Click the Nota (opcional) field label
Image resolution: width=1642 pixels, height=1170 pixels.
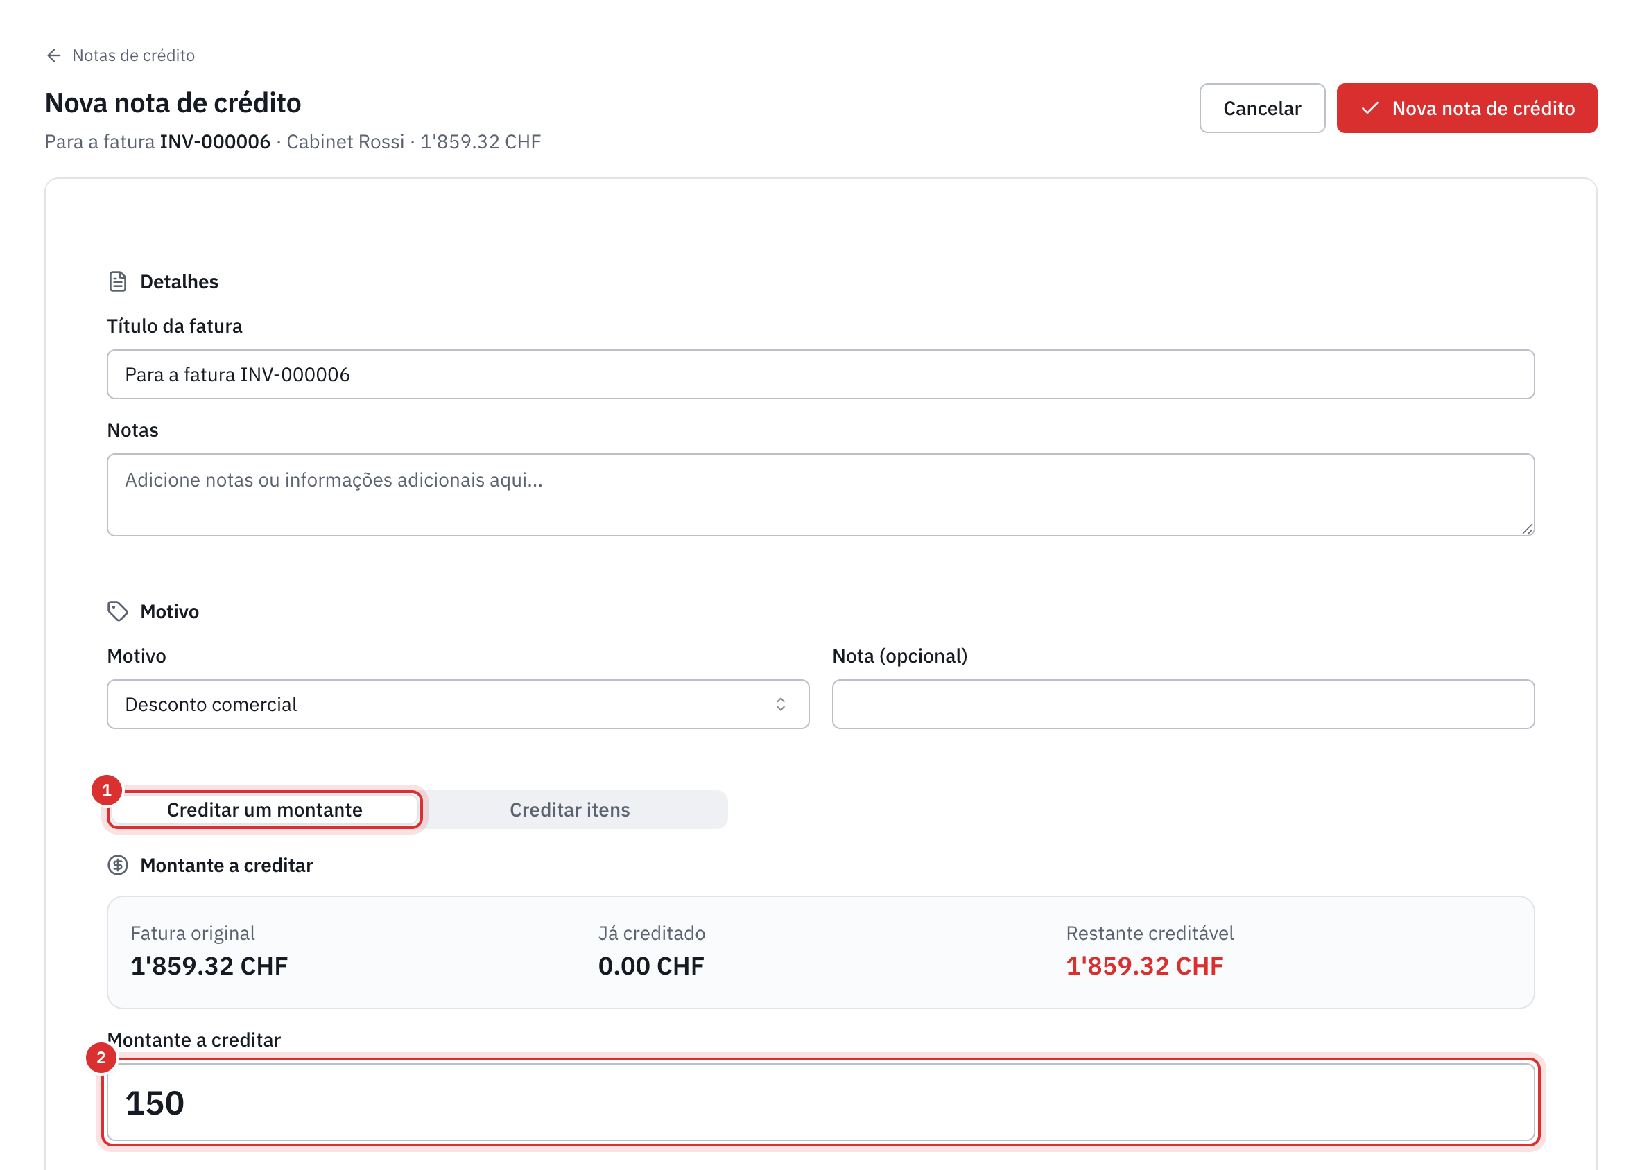pyautogui.click(x=899, y=656)
